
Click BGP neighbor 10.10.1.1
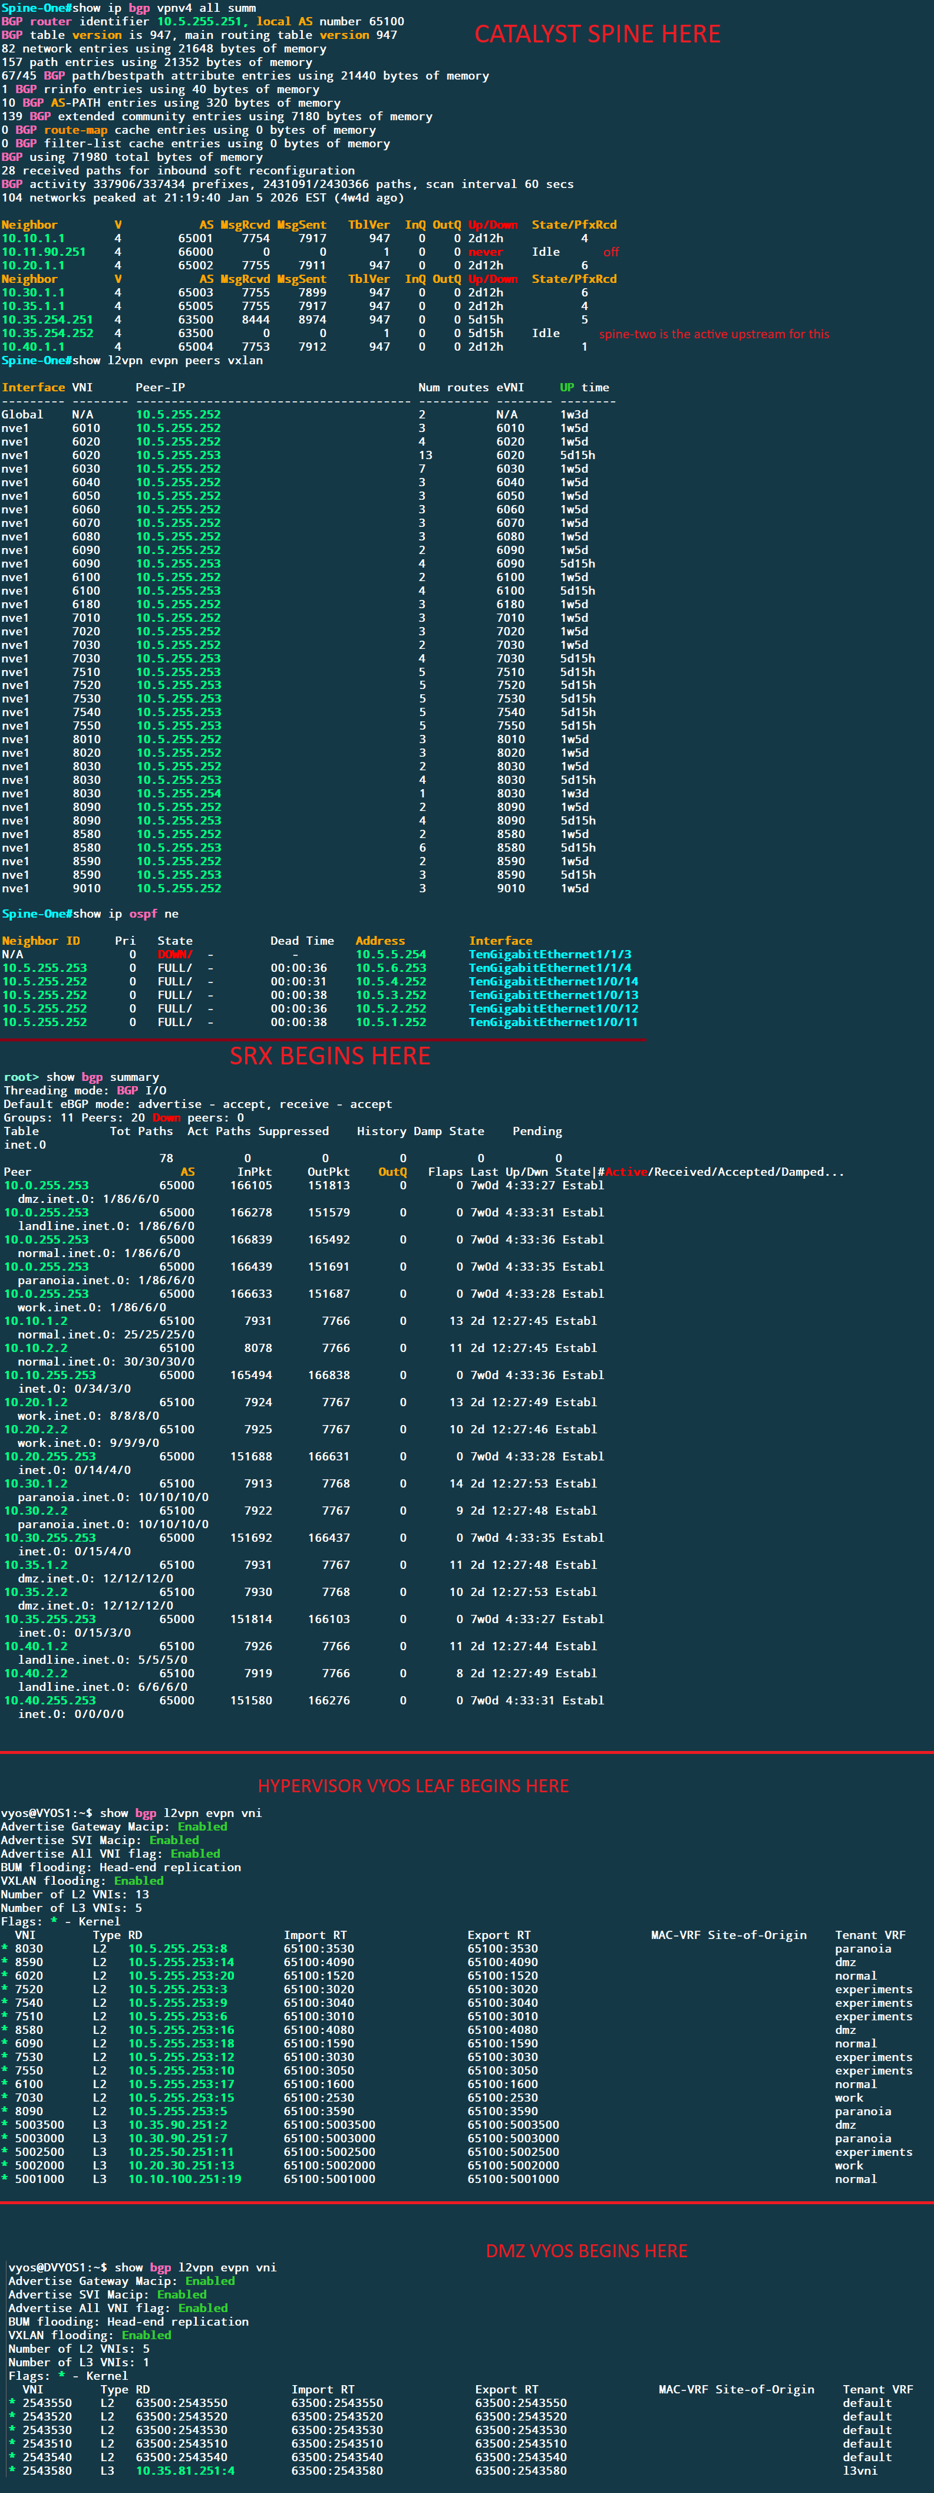tap(34, 238)
